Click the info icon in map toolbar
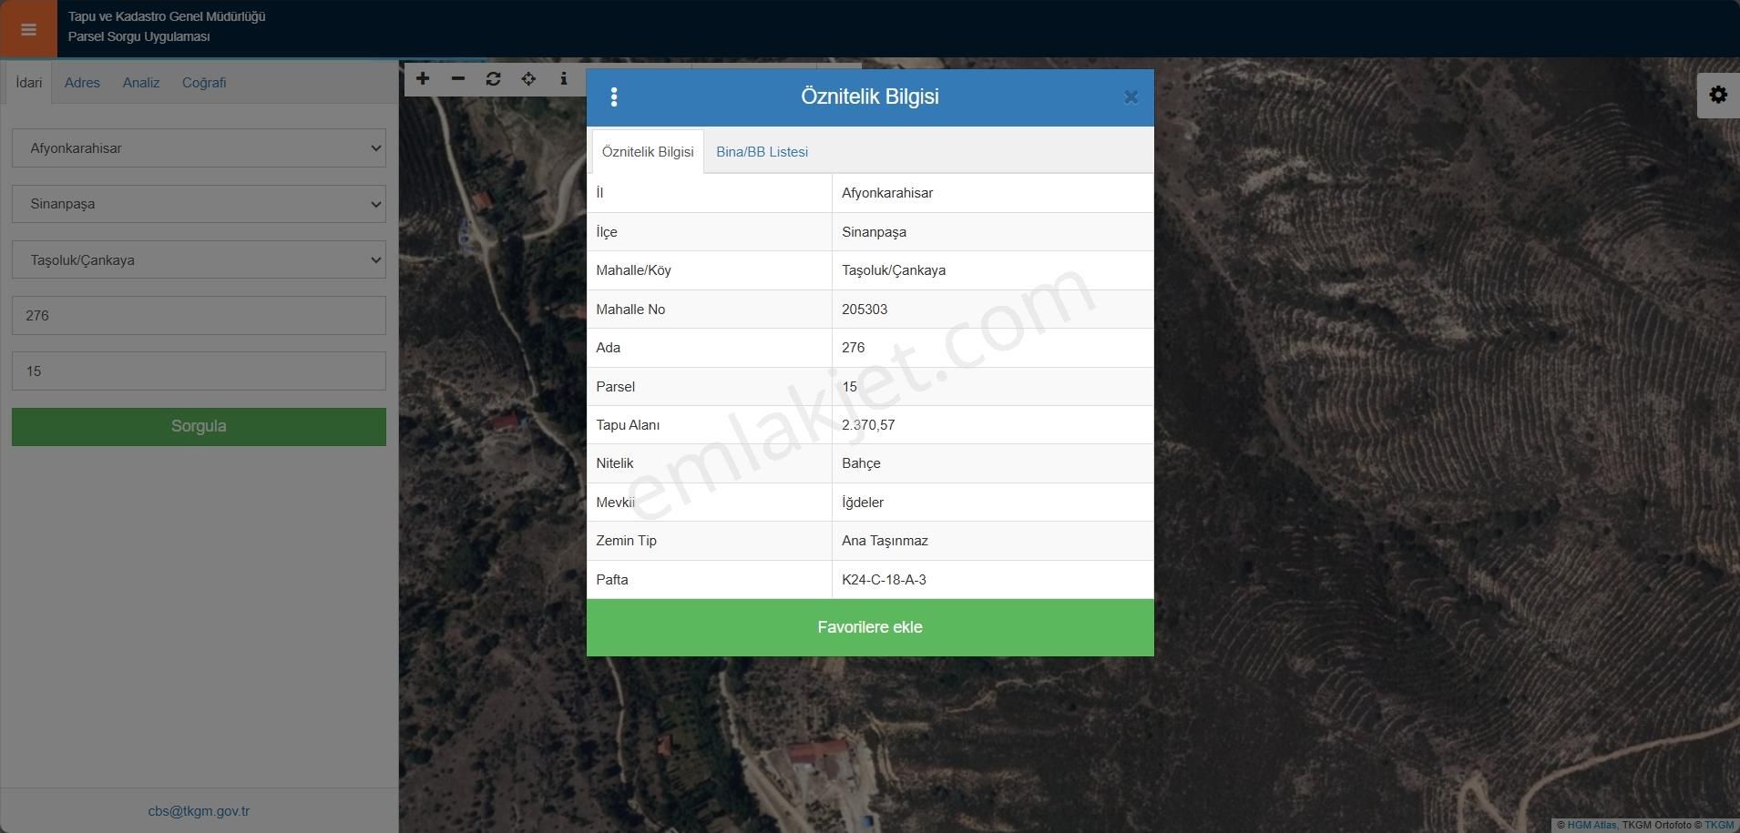Screen dimensions: 1740x833 (x=564, y=79)
